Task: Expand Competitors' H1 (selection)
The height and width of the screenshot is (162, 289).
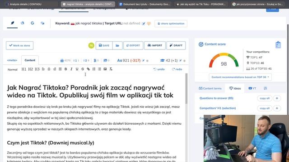Action: [x=218, y=108]
